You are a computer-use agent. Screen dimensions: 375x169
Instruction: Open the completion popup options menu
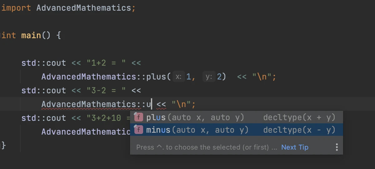coord(337,147)
